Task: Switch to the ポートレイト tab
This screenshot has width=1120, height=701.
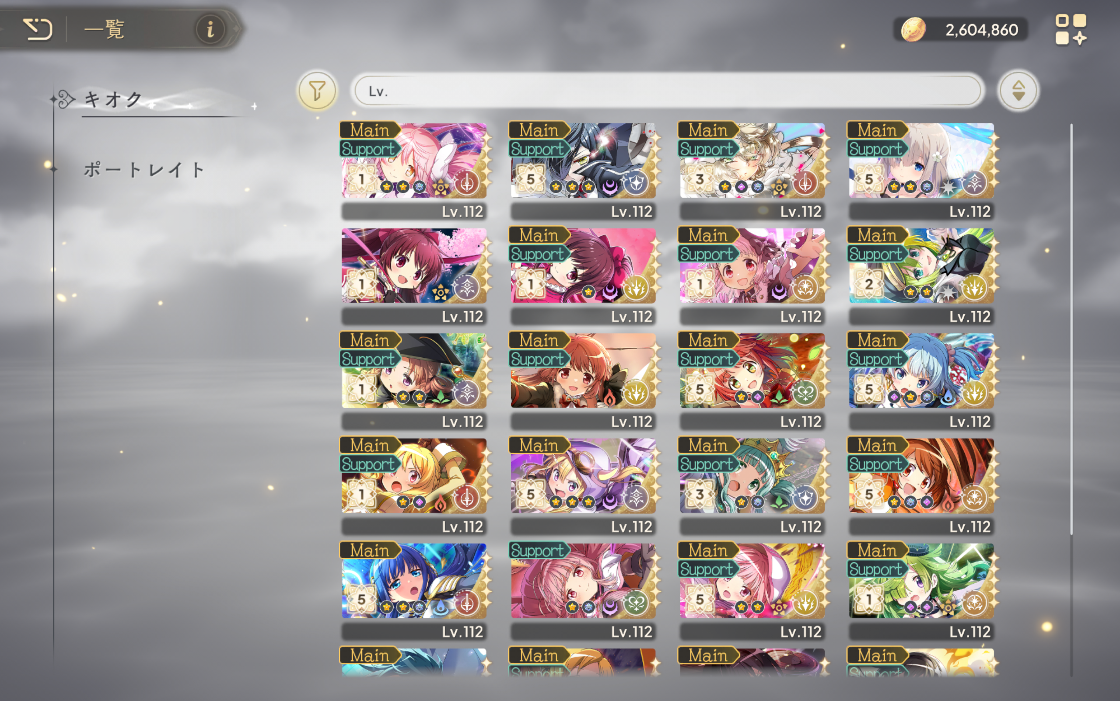Action: pos(144,170)
